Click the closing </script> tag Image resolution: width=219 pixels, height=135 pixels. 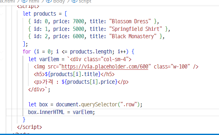[x=29, y=127]
